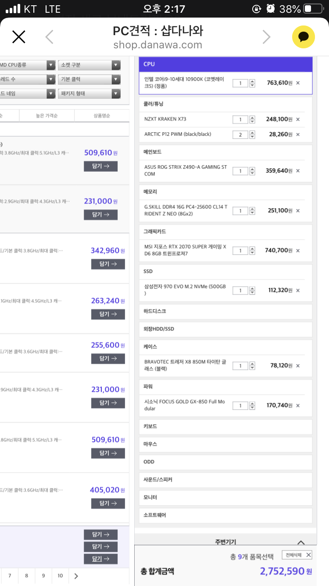This screenshot has width=329, height=586.
Task: Select the 하드디스크 category
Action: [225, 311]
